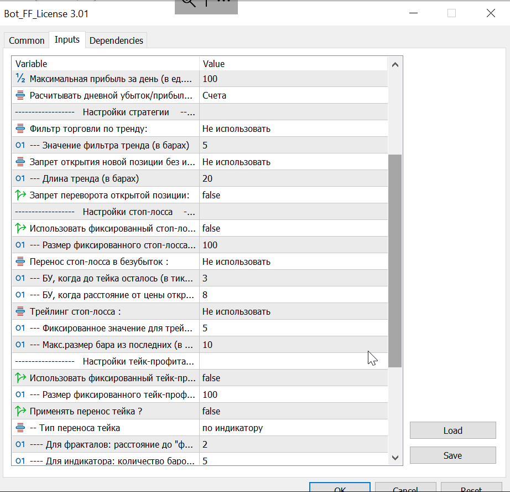Toggle false value for Использовать фиксированный стоп-лосс
Screen dimensions: 510x492
[293, 228]
